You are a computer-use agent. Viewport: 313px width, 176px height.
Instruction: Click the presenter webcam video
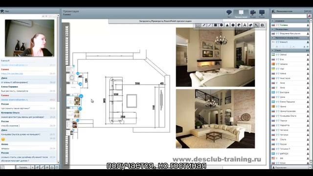tap(29, 38)
